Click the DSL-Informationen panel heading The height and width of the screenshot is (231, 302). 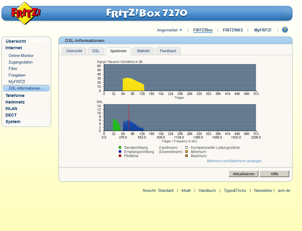(x=85, y=41)
